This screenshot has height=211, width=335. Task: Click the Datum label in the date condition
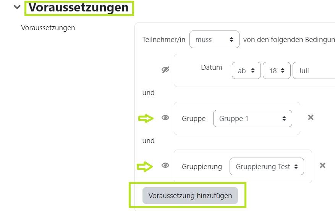[211, 68]
